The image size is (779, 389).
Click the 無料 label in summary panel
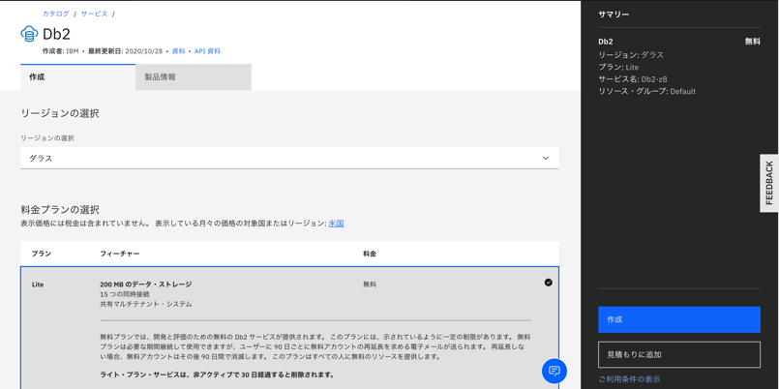pos(753,42)
